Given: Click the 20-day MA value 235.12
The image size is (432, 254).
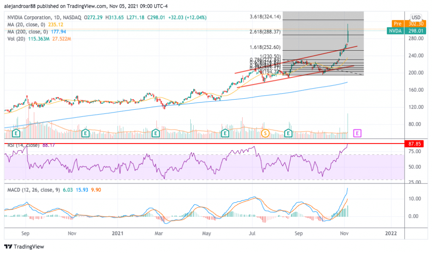Looking at the screenshot, I should 56,24.
